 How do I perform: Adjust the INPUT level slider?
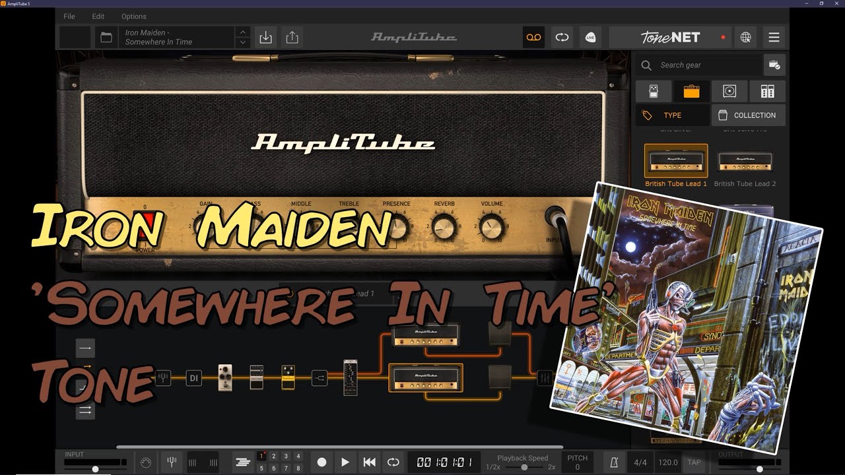[95, 468]
